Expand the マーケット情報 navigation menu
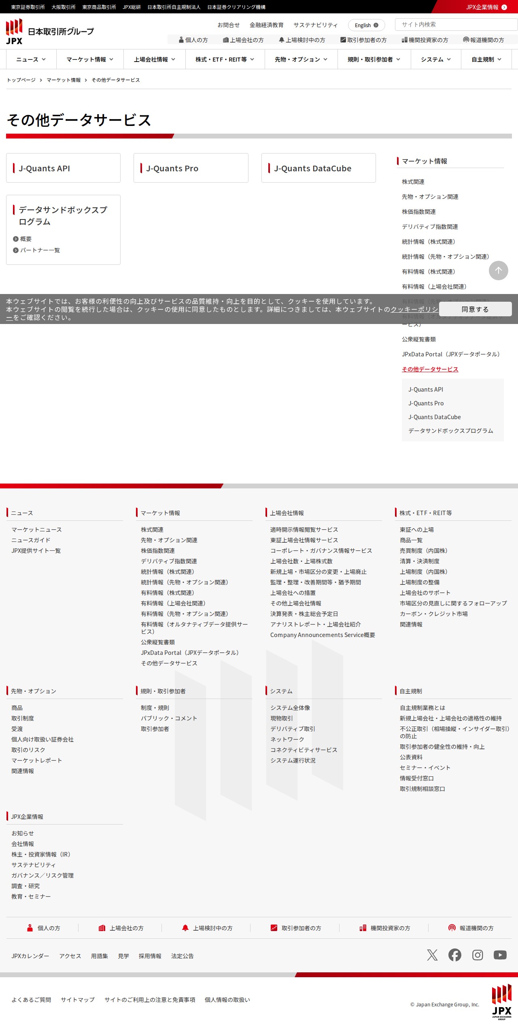This screenshot has width=518, height=1025. (x=90, y=60)
